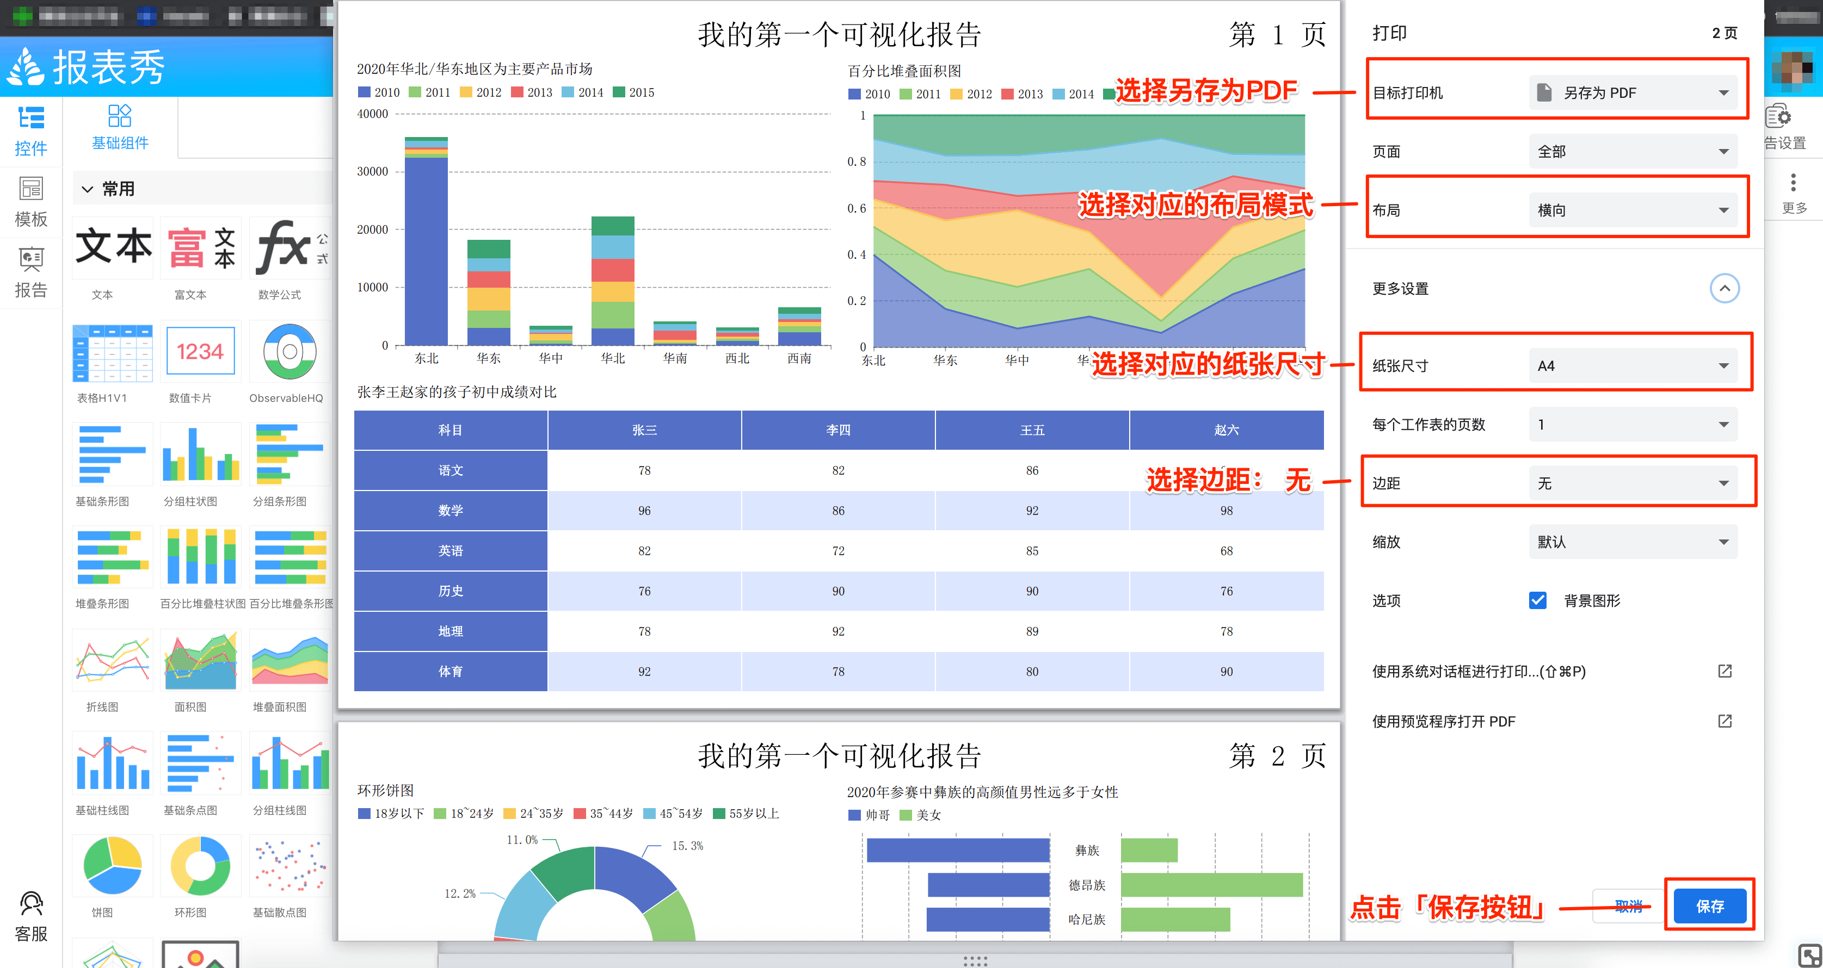Click the 体育 row header in table

pyautogui.click(x=450, y=671)
